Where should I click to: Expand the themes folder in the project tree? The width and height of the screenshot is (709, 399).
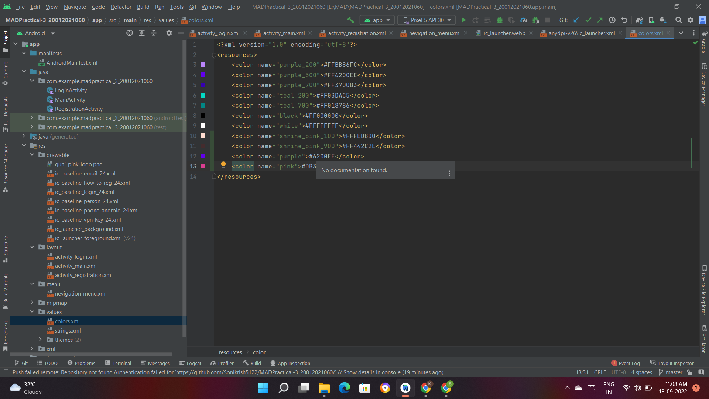click(x=41, y=340)
